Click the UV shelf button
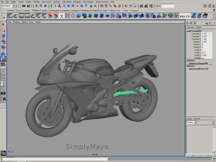The width and height of the screenshot is (216, 162). 188,16
